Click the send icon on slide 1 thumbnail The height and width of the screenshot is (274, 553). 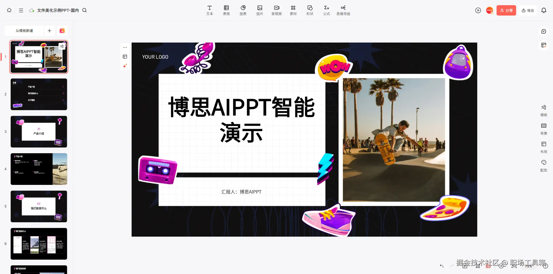(62, 46)
